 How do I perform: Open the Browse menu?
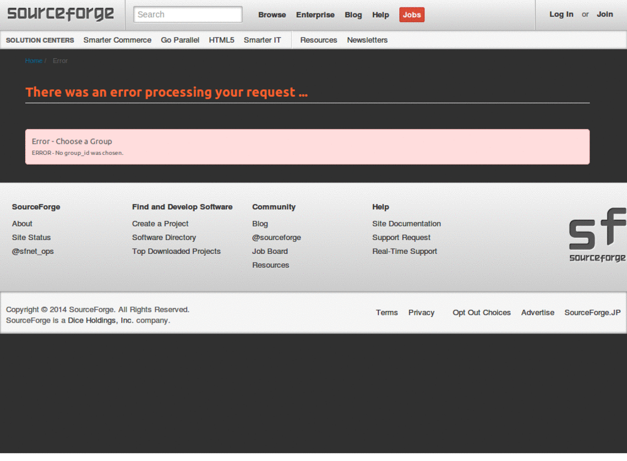(272, 15)
